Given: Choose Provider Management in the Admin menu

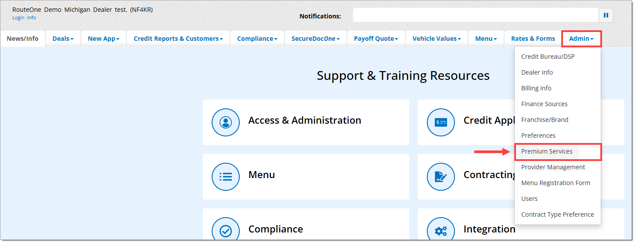Looking at the screenshot, I should click(553, 167).
